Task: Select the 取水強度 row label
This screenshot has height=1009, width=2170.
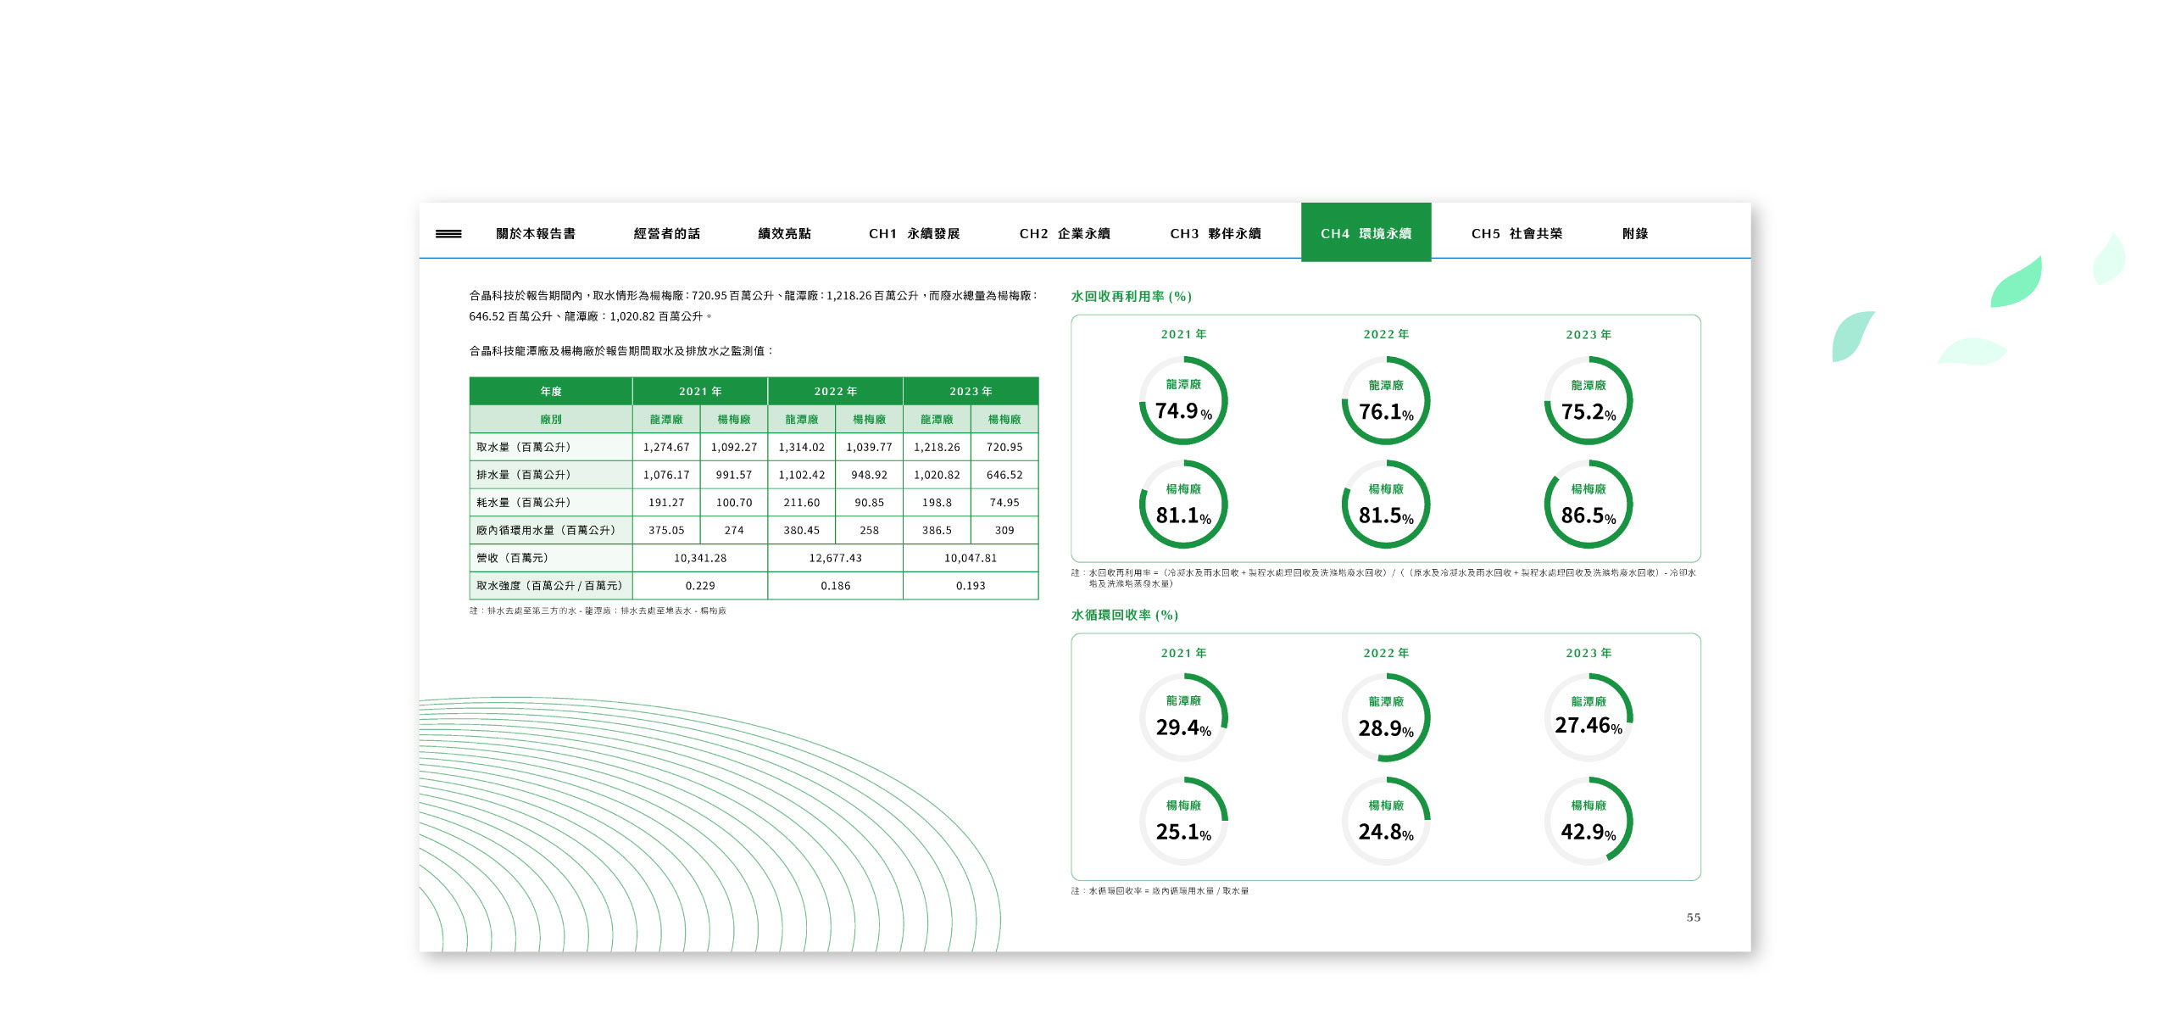Action: point(549,586)
